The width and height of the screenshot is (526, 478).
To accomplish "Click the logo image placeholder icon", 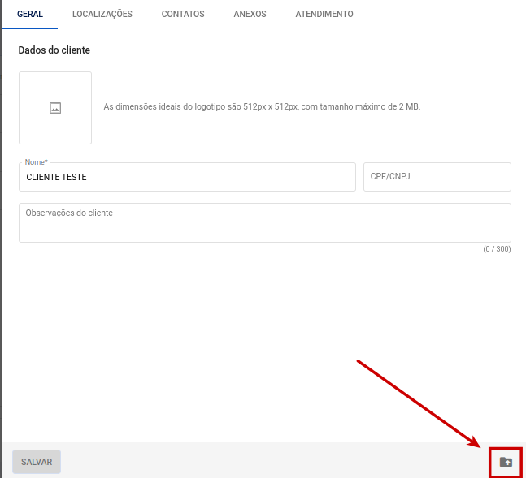I will click(x=55, y=108).
